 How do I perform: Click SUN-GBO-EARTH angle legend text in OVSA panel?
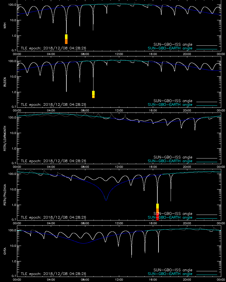coord(170,274)
